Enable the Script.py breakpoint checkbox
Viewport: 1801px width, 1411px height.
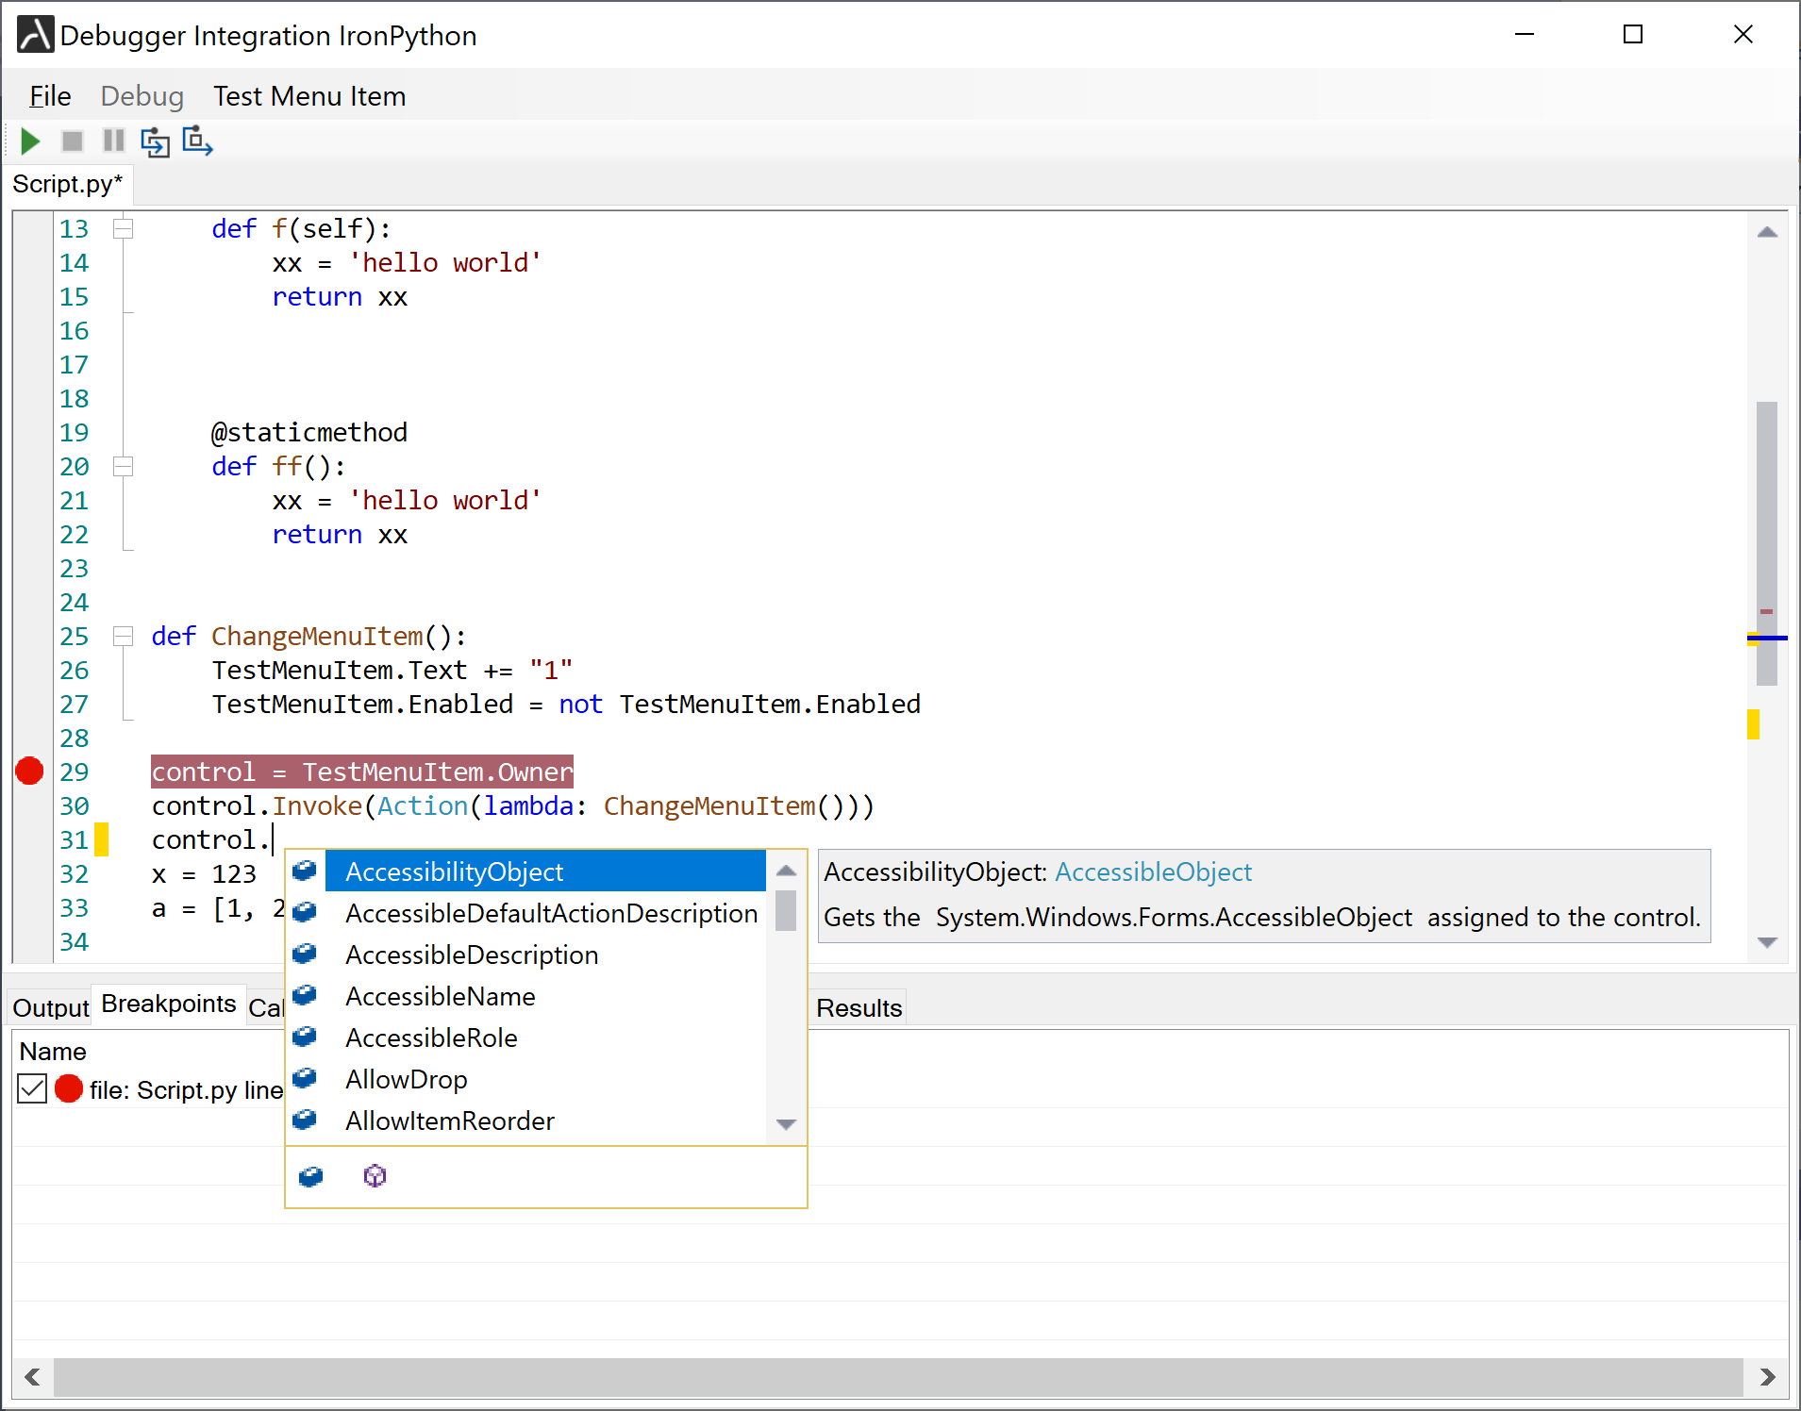pyautogui.click(x=31, y=1089)
